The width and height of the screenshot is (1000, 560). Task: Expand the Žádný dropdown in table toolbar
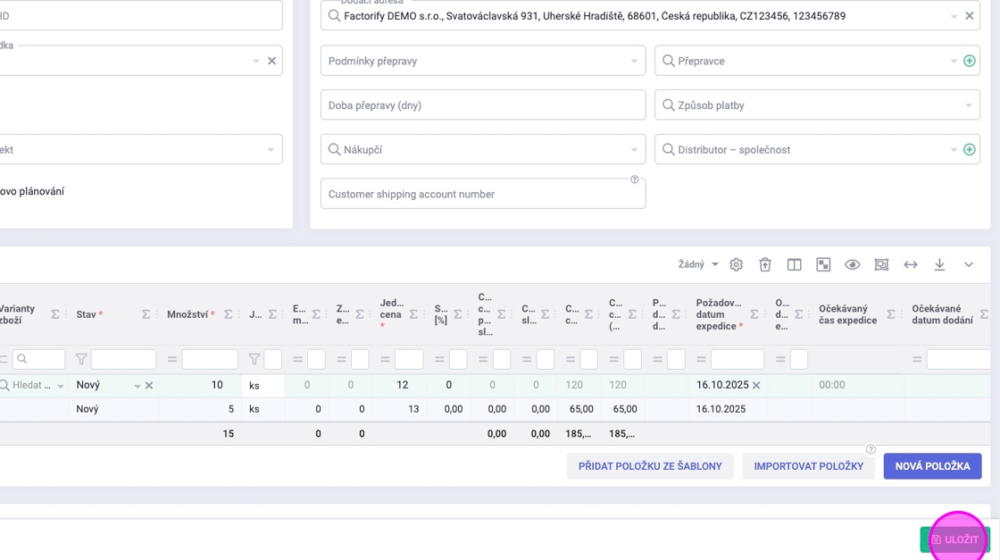pos(698,265)
